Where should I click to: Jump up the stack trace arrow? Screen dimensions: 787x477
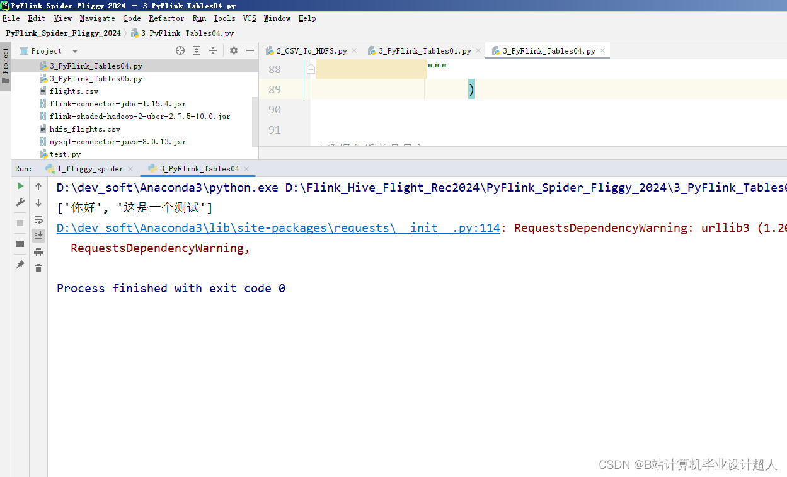pyautogui.click(x=38, y=187)
